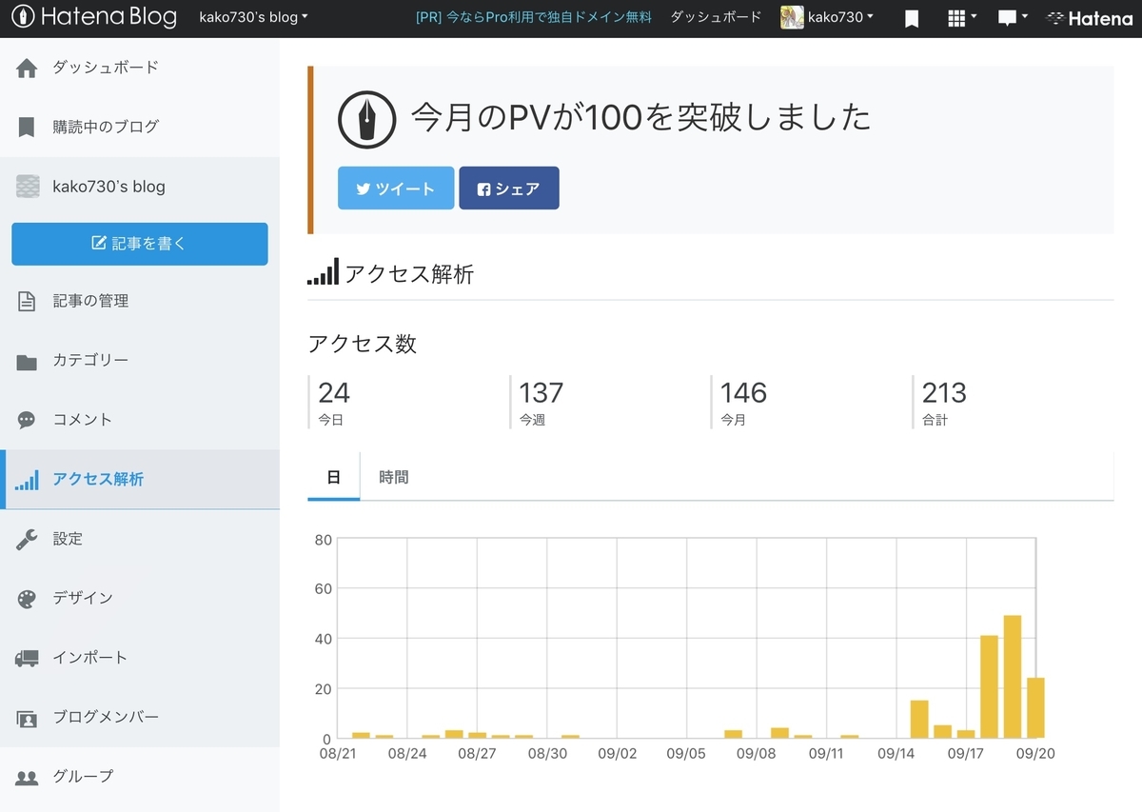The image size is (1142, 812).
Task: Open the PR link about Pro custom domain
Action: click(534, 17)
